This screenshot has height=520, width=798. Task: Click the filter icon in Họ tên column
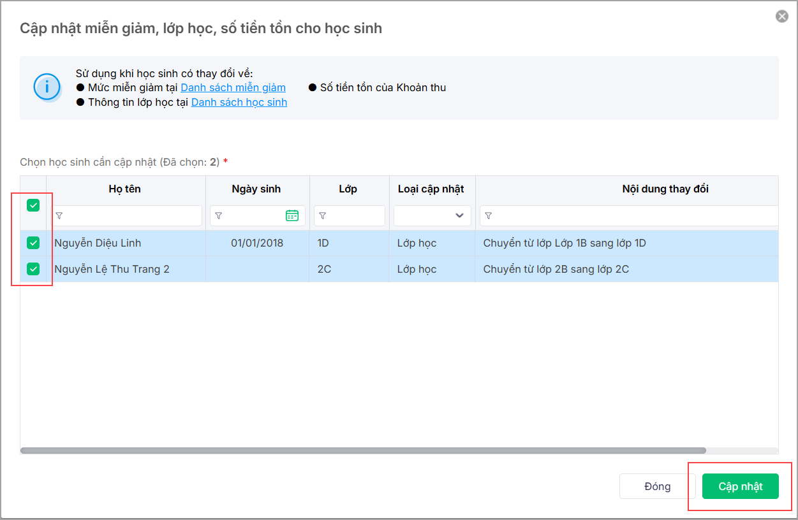tap(59, 216)
